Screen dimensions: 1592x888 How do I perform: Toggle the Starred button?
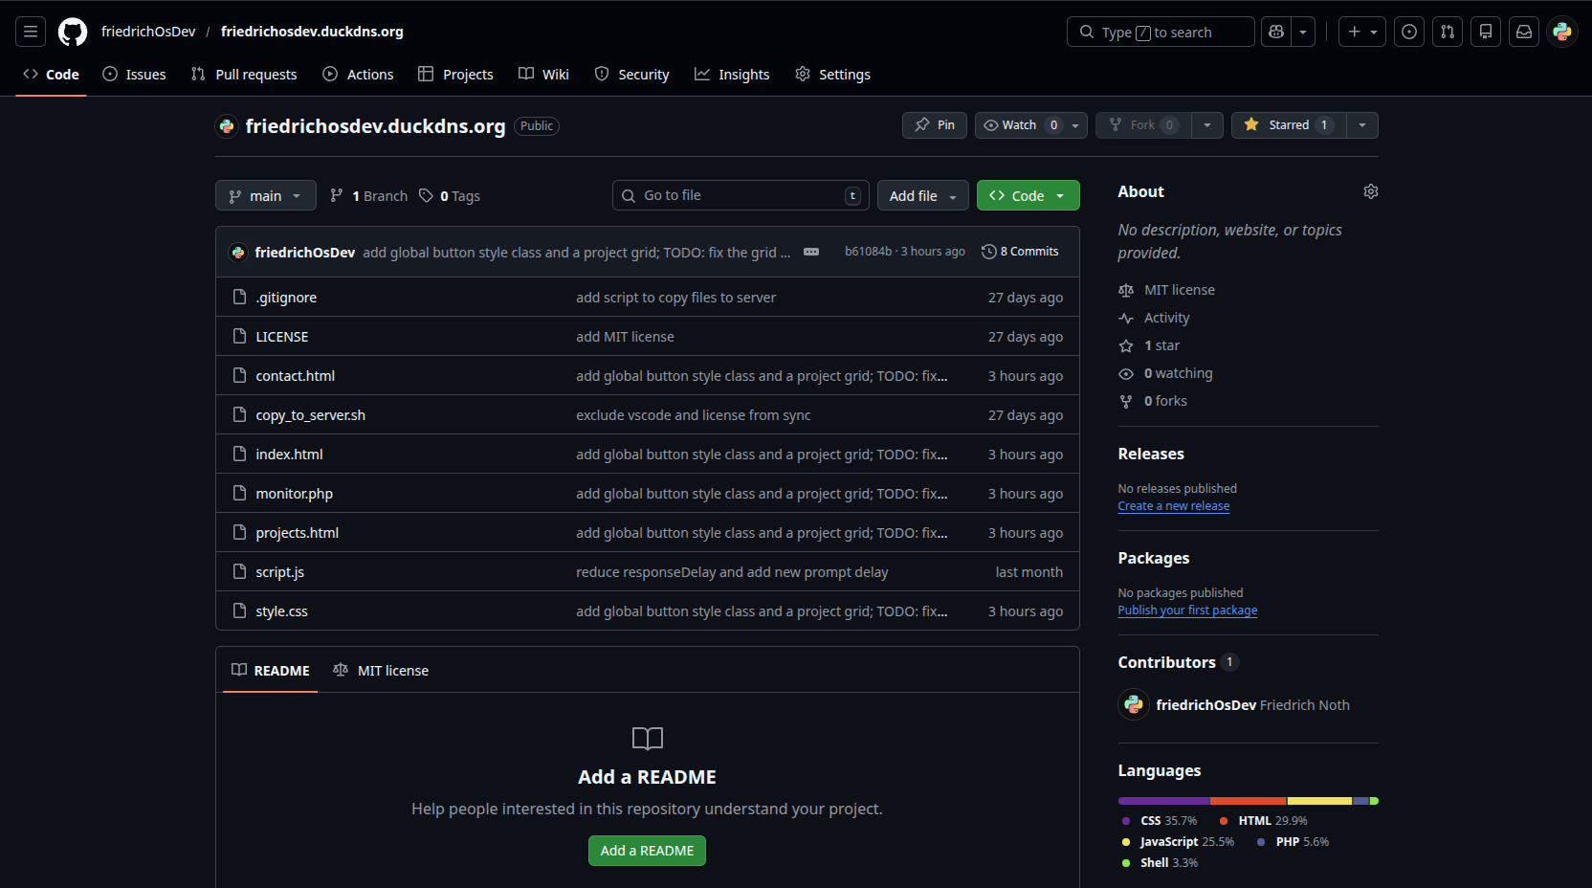pos(1289,125)
